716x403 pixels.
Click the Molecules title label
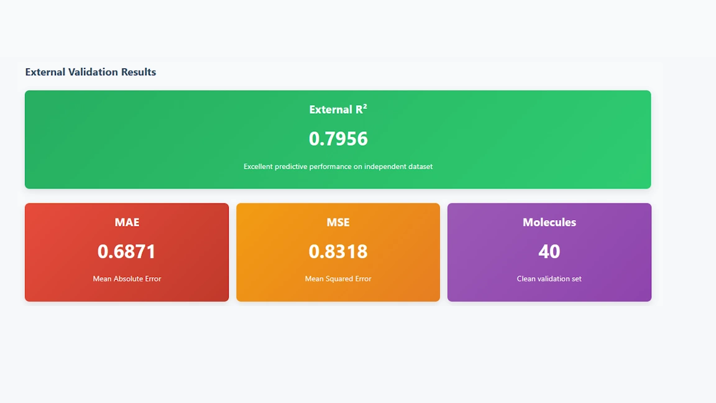pos(549,222)
